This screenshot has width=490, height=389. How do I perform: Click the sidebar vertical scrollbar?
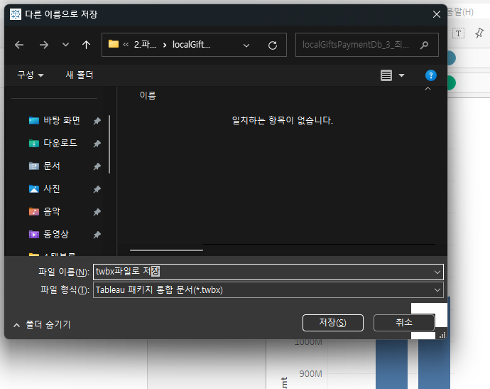[109, 144]
